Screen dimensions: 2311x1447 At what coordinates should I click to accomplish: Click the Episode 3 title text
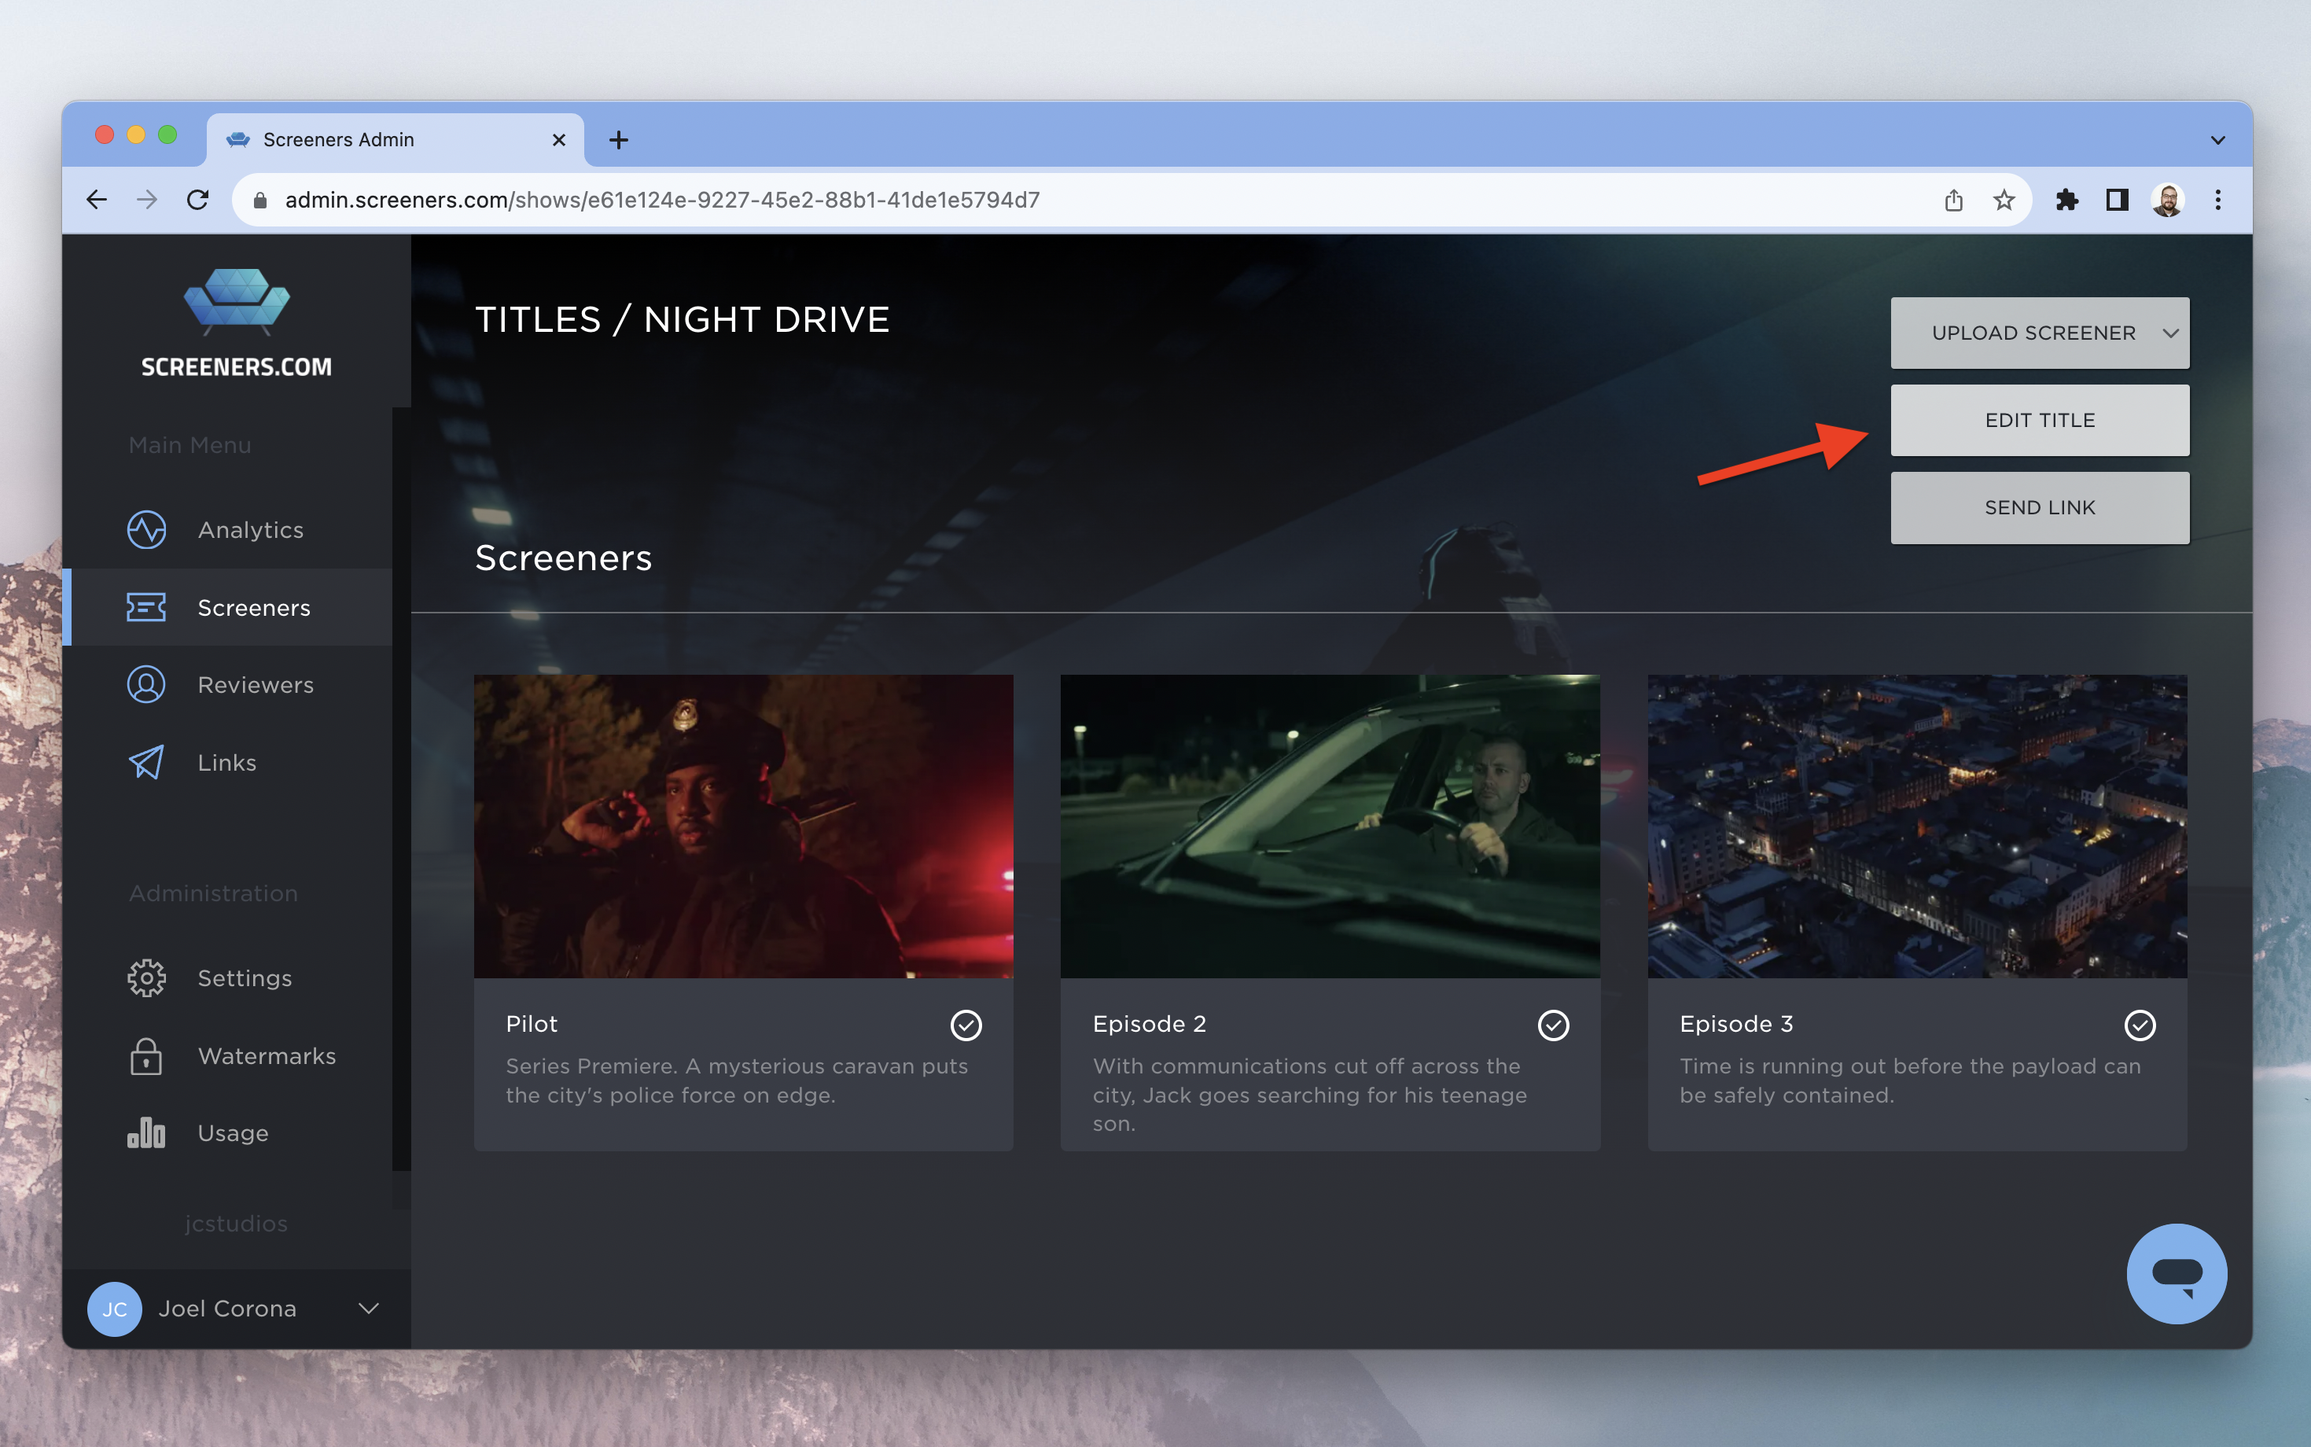click(1736, 1024)
